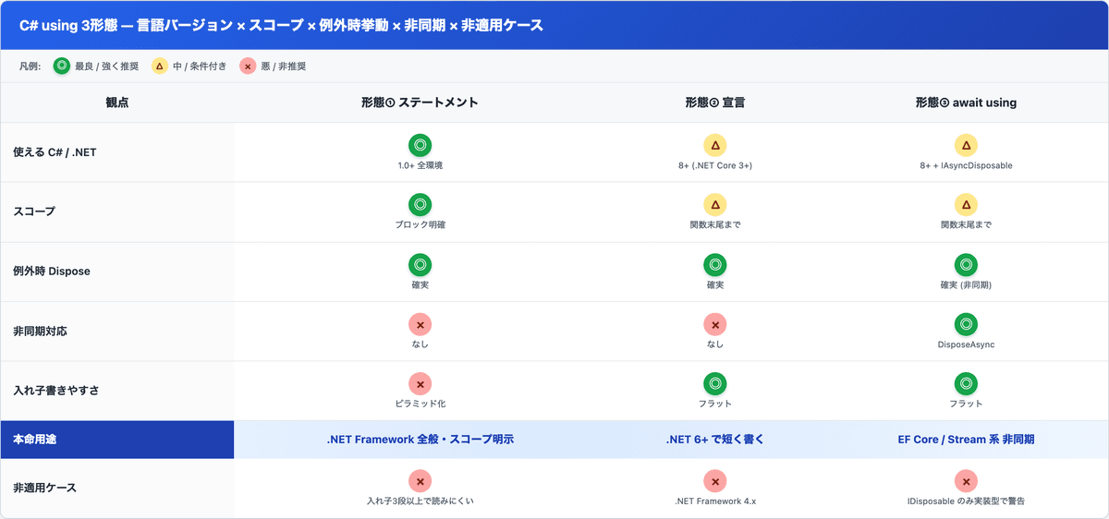Click '.NET Framework 全般・スコープ明示' cell
This screenshot has height=519, width=1109.
(x=420, y=440)
